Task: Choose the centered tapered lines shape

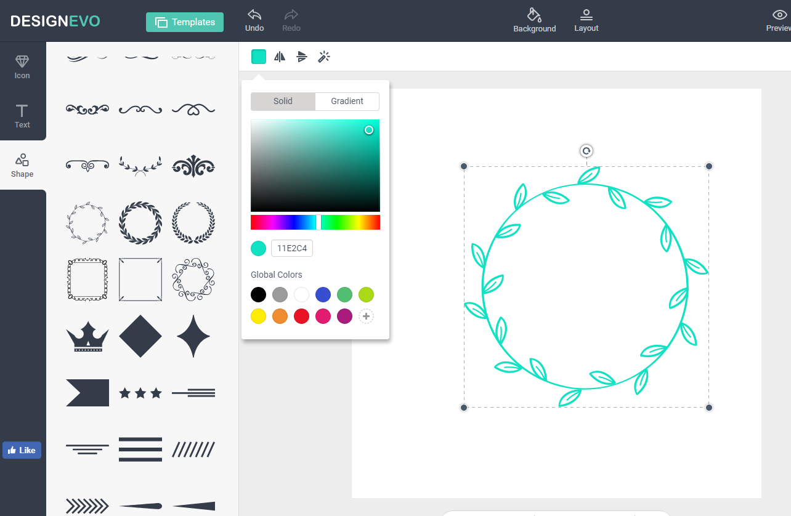Action: point(87,449)
